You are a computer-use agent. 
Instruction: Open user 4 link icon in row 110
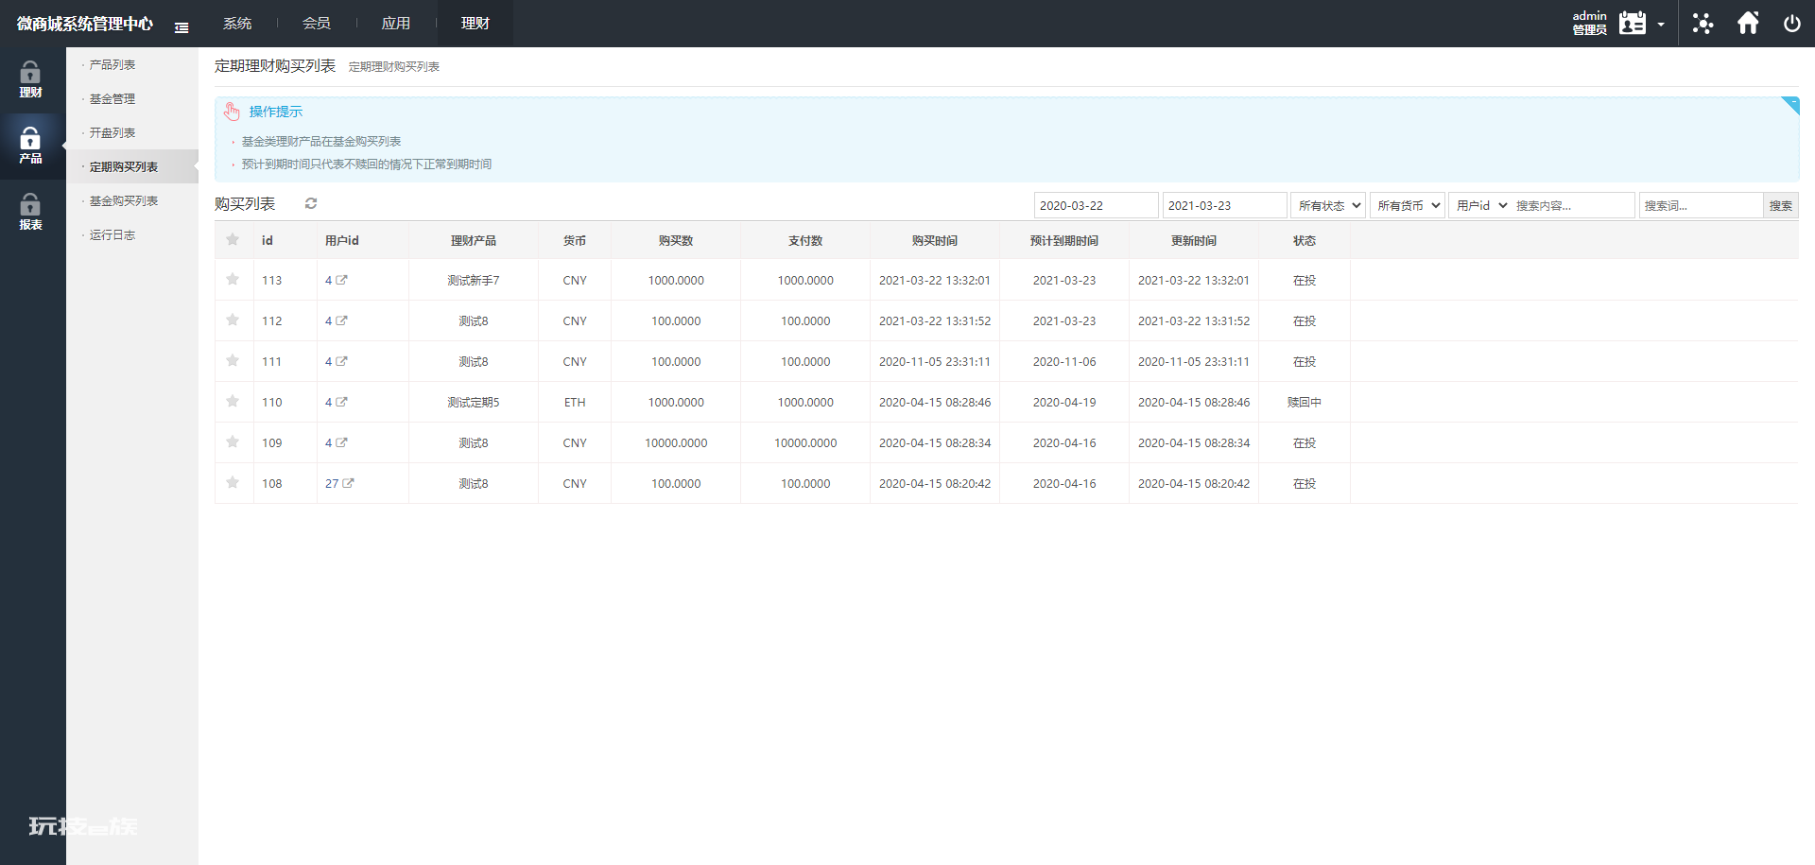point(342,402)
